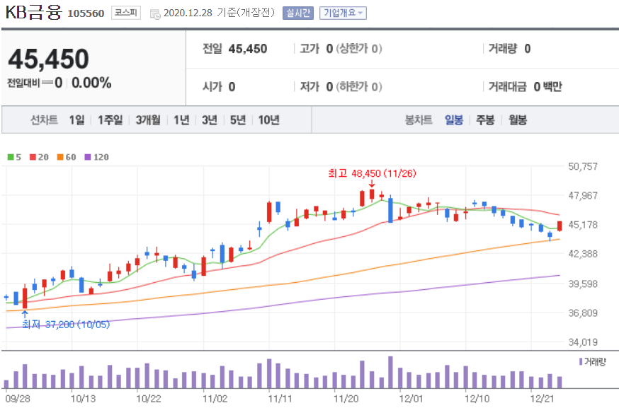Click the 12/21 date axis label

pyautogui.click(x=542, y=399)
